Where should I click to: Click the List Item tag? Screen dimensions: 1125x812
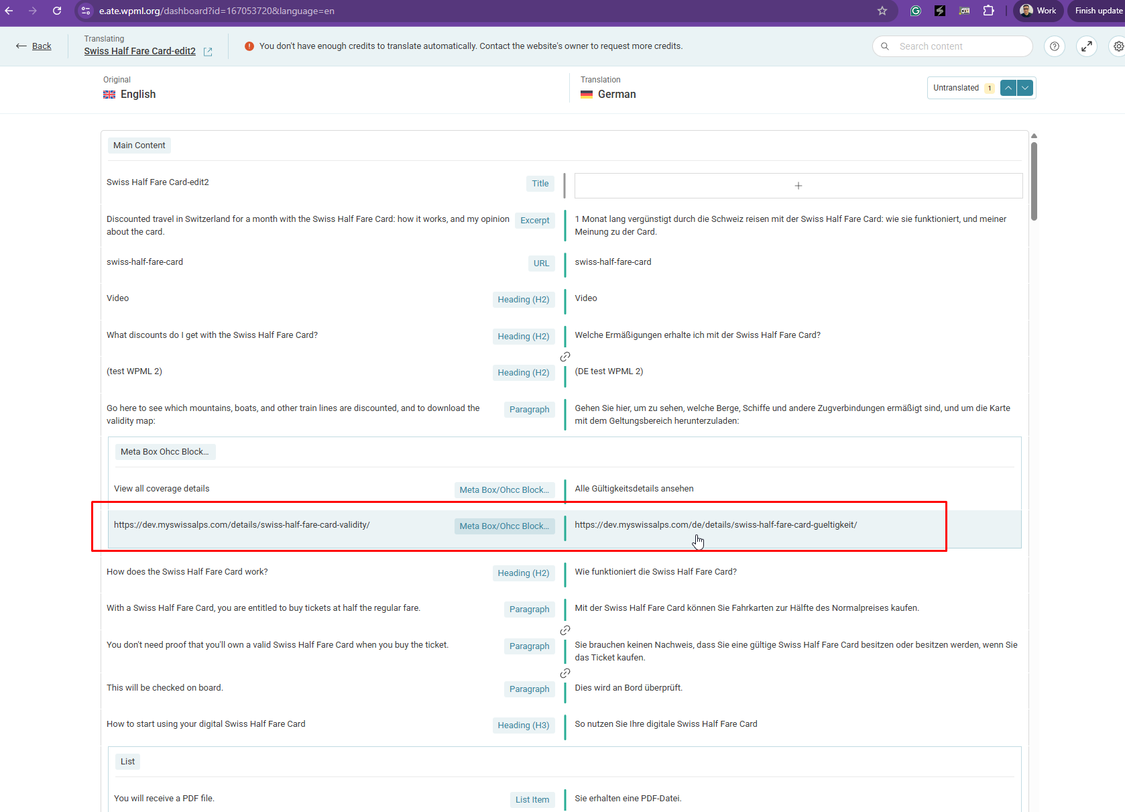coord(532,800)
